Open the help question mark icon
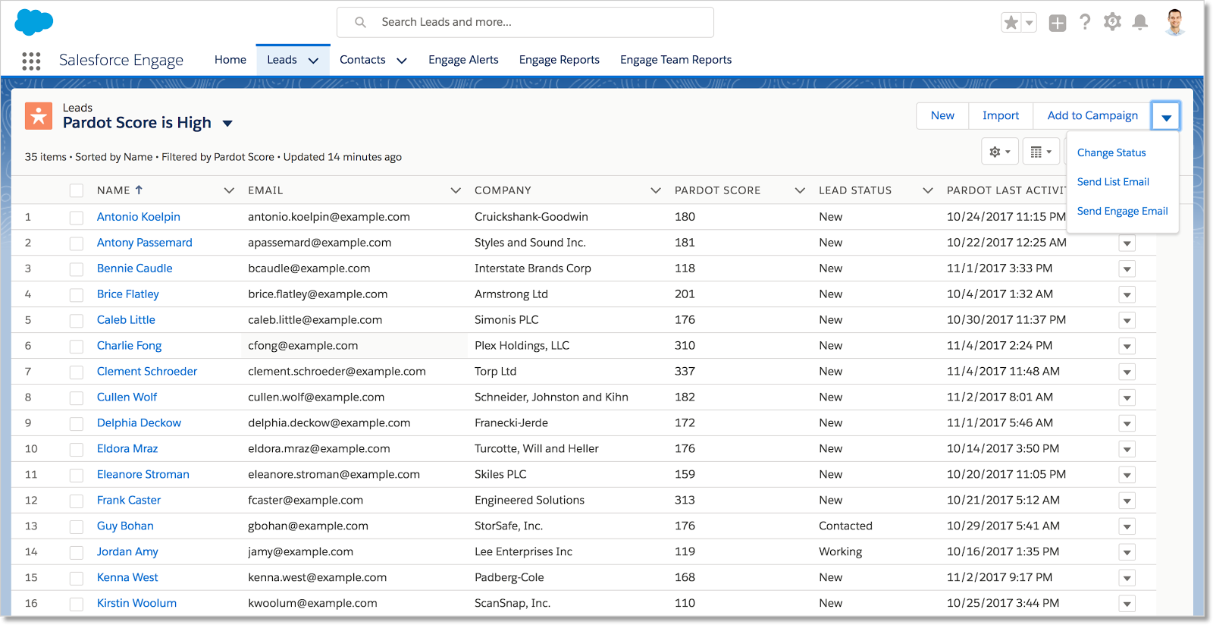This screenshot has width=1213, height=625. point(1085,22)
